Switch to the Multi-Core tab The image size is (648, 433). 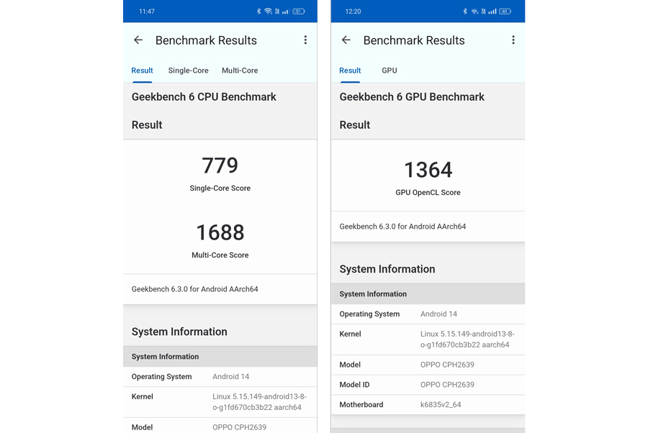(x=240, y=70)
